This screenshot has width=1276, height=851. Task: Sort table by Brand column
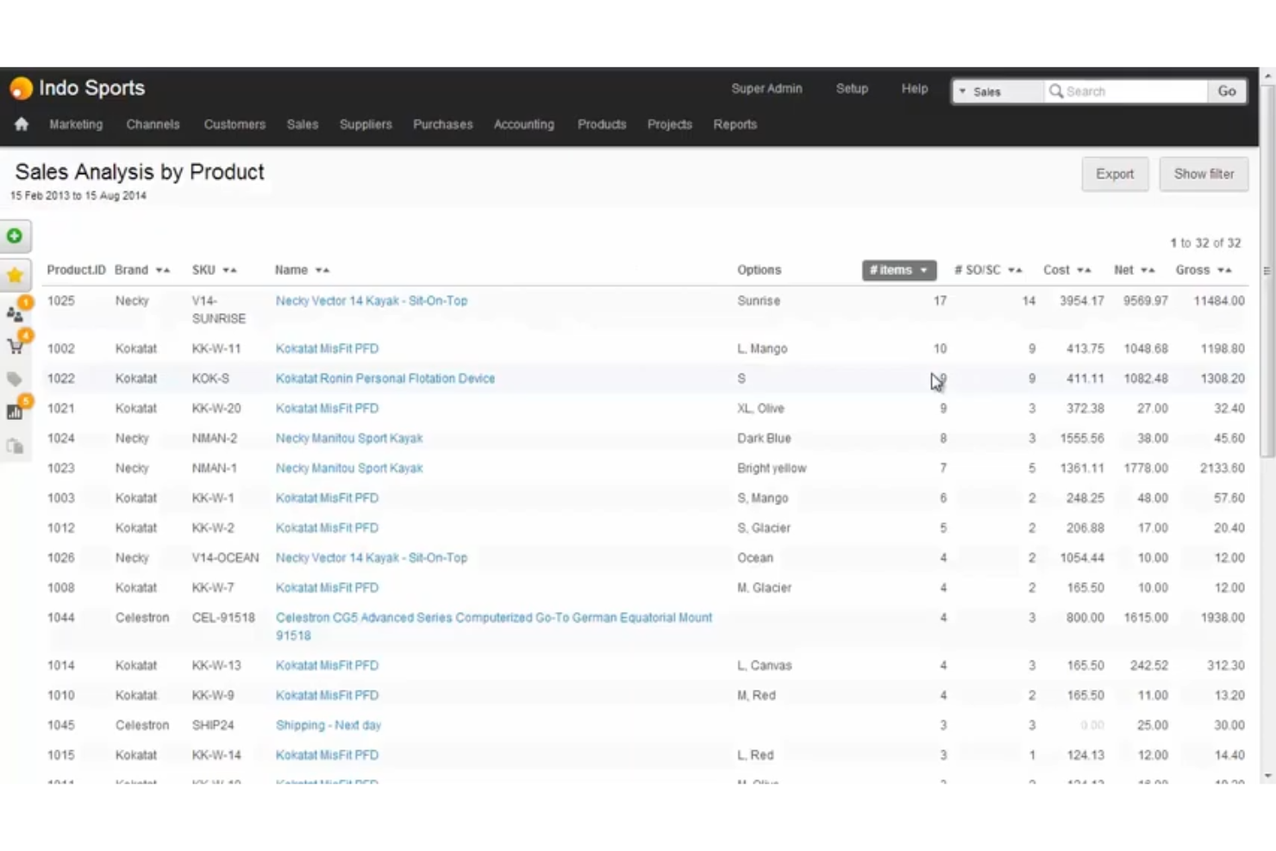click(142, 270)
